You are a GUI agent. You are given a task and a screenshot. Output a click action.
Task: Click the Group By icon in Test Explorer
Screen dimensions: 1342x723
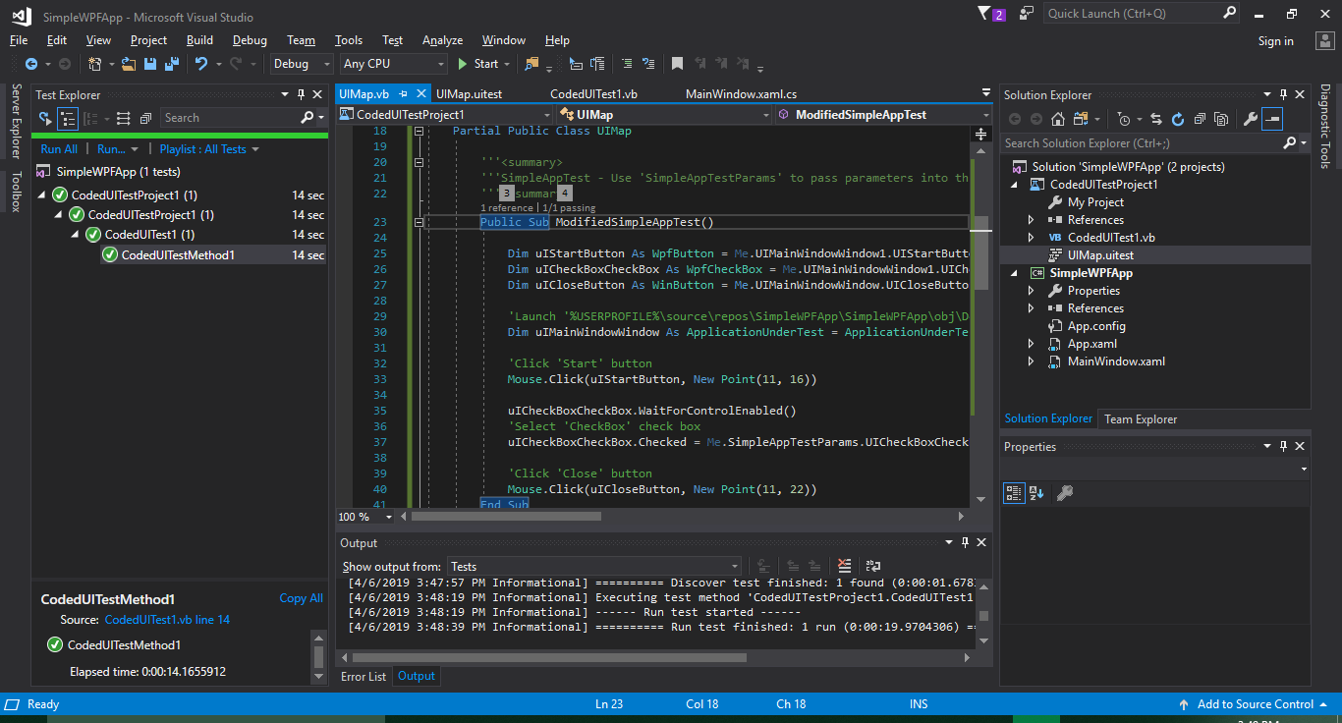(x=90, y=118)
